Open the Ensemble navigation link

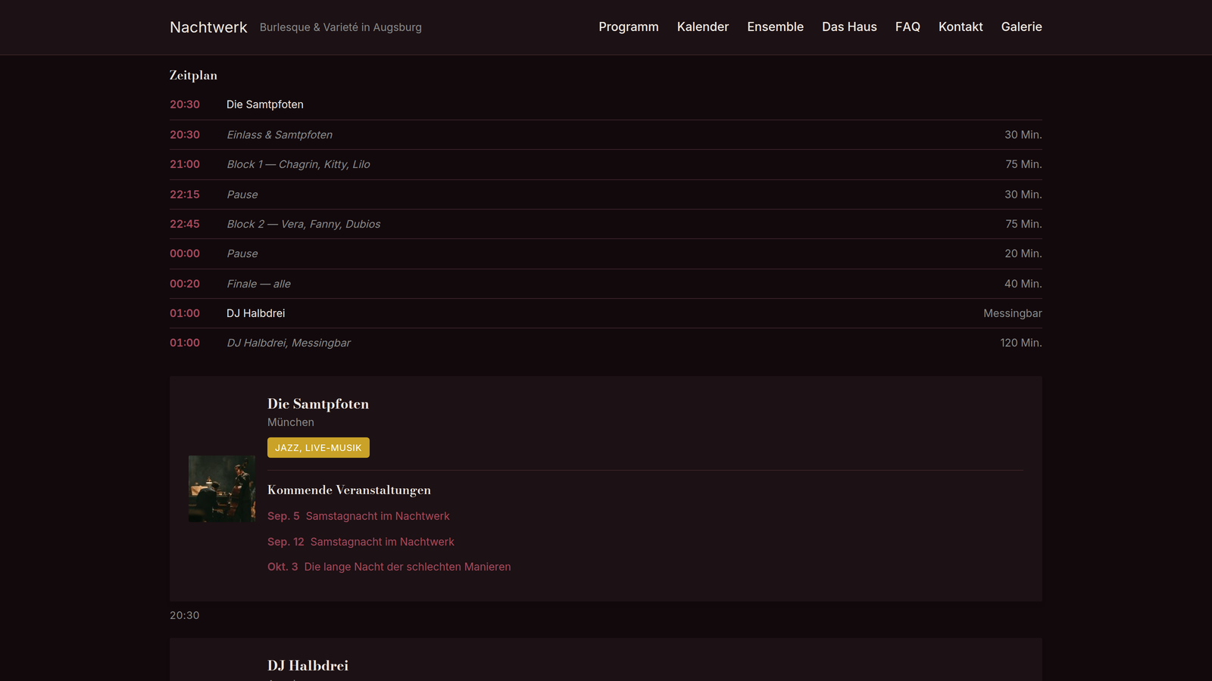pyautogui.click(x=775, y=27)
